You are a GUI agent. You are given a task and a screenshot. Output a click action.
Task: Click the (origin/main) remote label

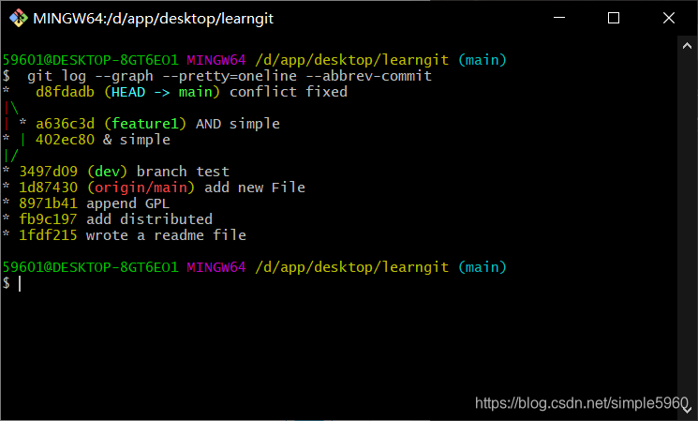(x=141, y=188)
